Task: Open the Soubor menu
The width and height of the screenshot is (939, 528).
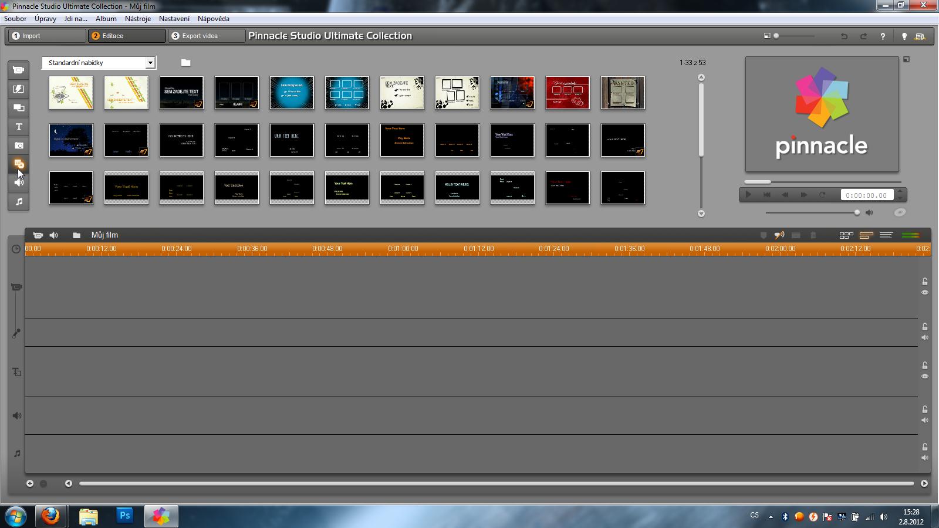Action: [x=15, y=19]
